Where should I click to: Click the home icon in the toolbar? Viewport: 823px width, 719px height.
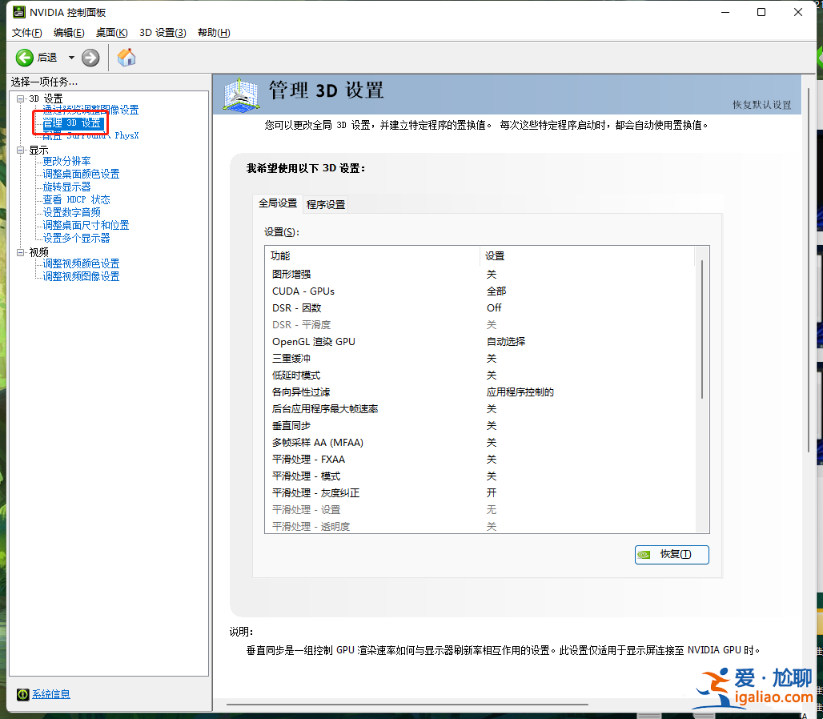[x=126, y=58]
